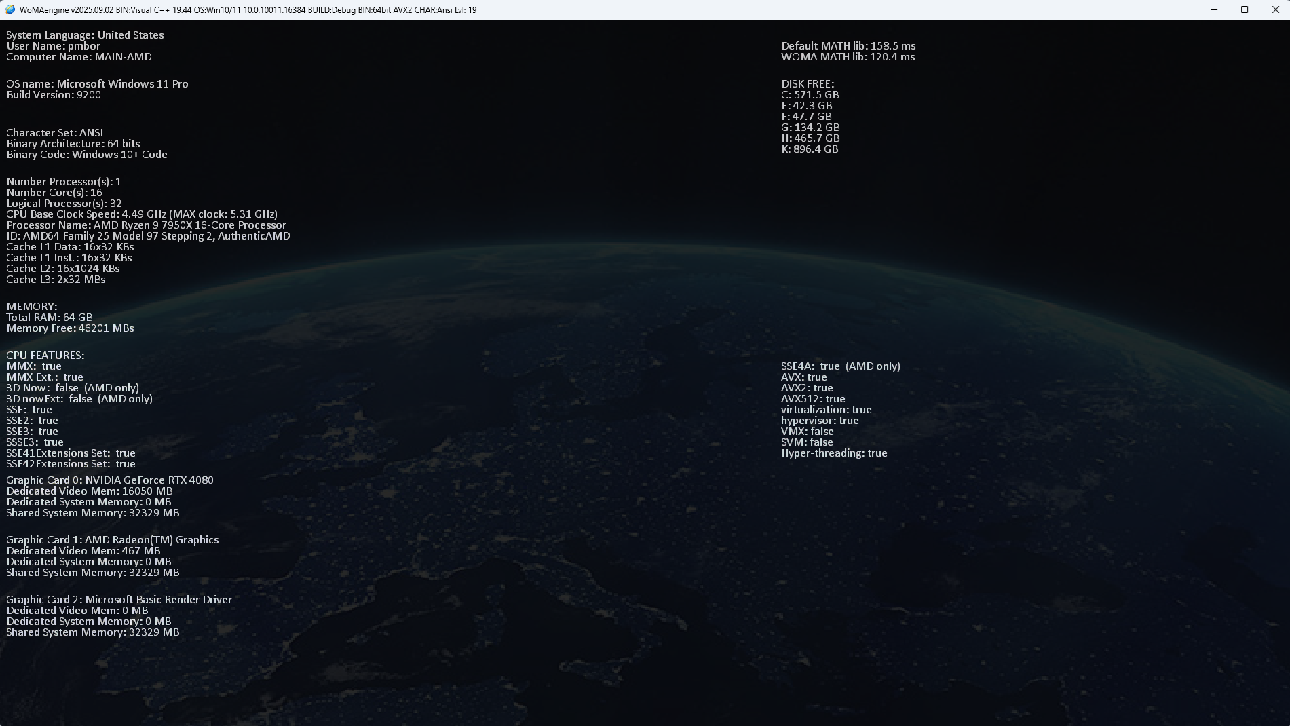Click the WoMAengine app icon in title bar
This screenshot has width=1290, height=726.
click(x=10, y=9)
